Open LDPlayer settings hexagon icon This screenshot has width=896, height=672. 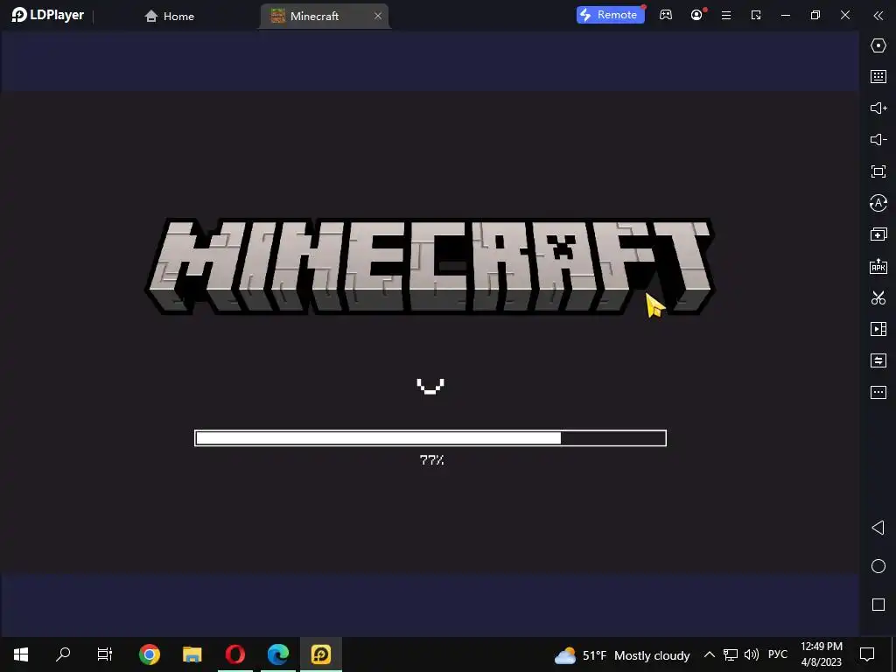click(878, 45)
